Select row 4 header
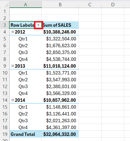The height and width of the screenshot is (141, 130). (x=5, y=32)
